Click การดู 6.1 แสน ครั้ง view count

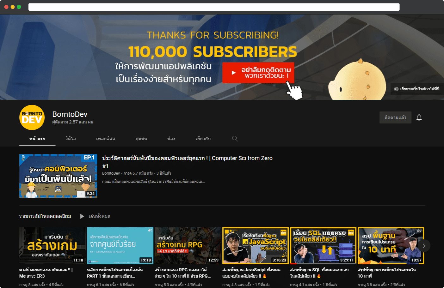(x=101, y=285)
